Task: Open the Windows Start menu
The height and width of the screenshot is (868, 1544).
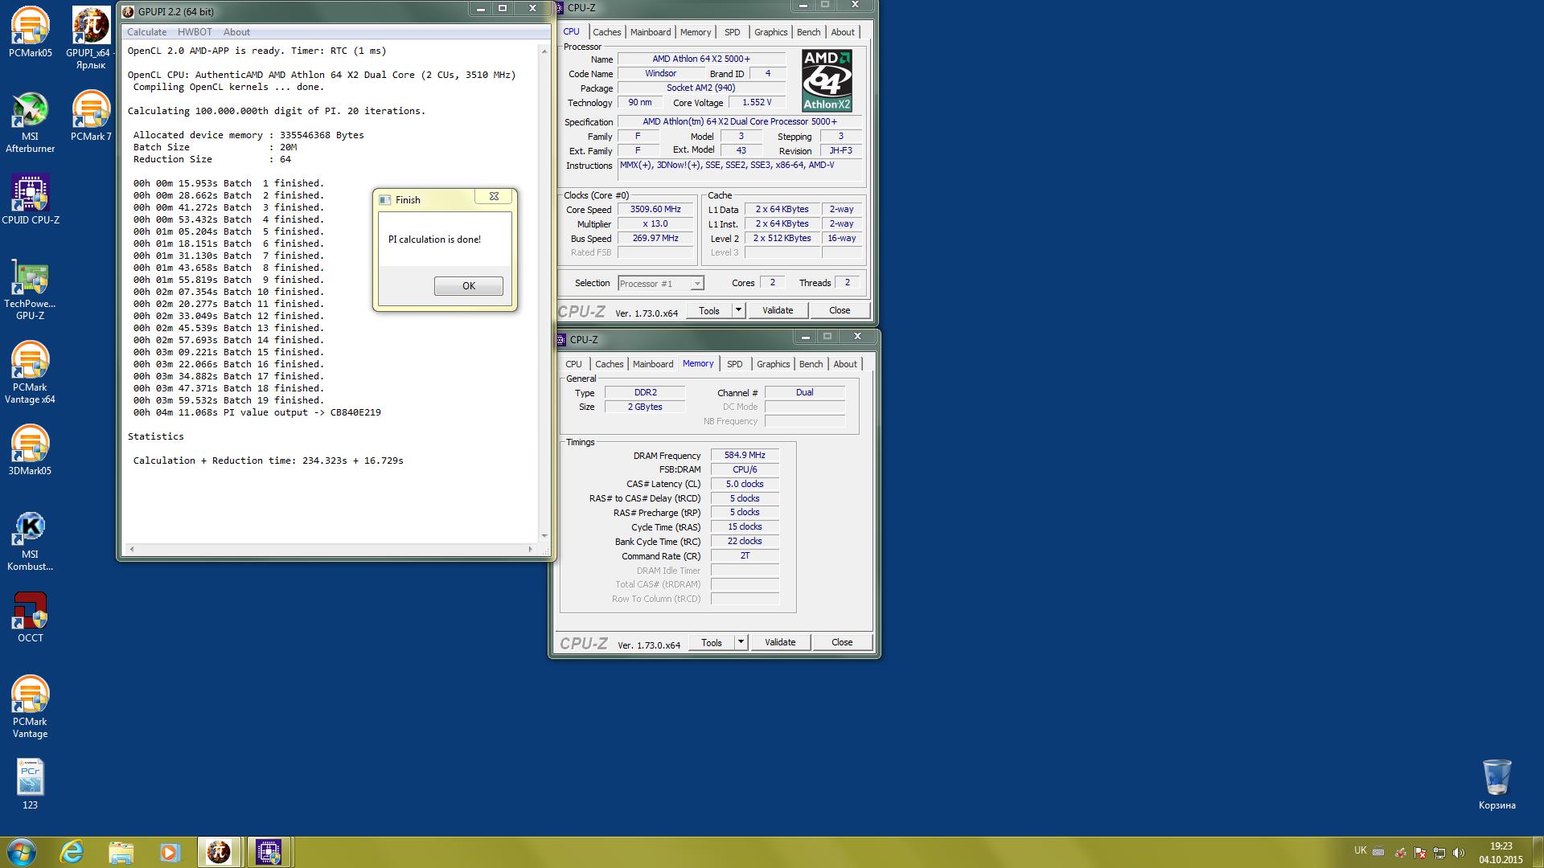Action: tap(22, 852)
